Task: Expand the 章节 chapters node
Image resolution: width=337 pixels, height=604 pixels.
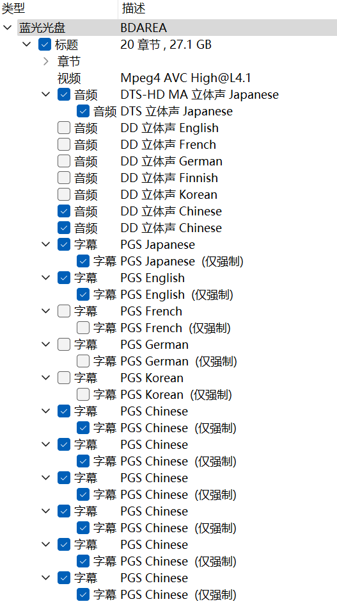Action: coord(46,62)
